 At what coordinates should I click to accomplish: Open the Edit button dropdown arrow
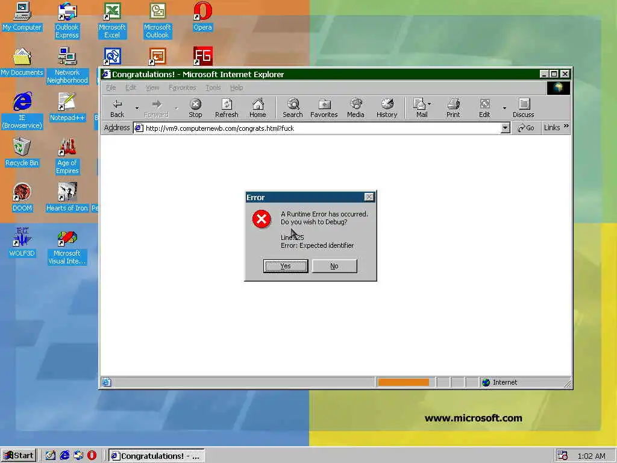pyautogui.click(x=504, y=108)
